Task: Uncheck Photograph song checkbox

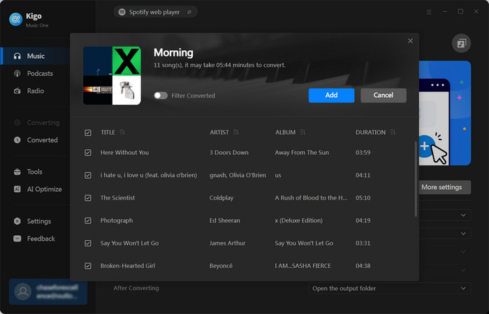Action: [88, 220]
